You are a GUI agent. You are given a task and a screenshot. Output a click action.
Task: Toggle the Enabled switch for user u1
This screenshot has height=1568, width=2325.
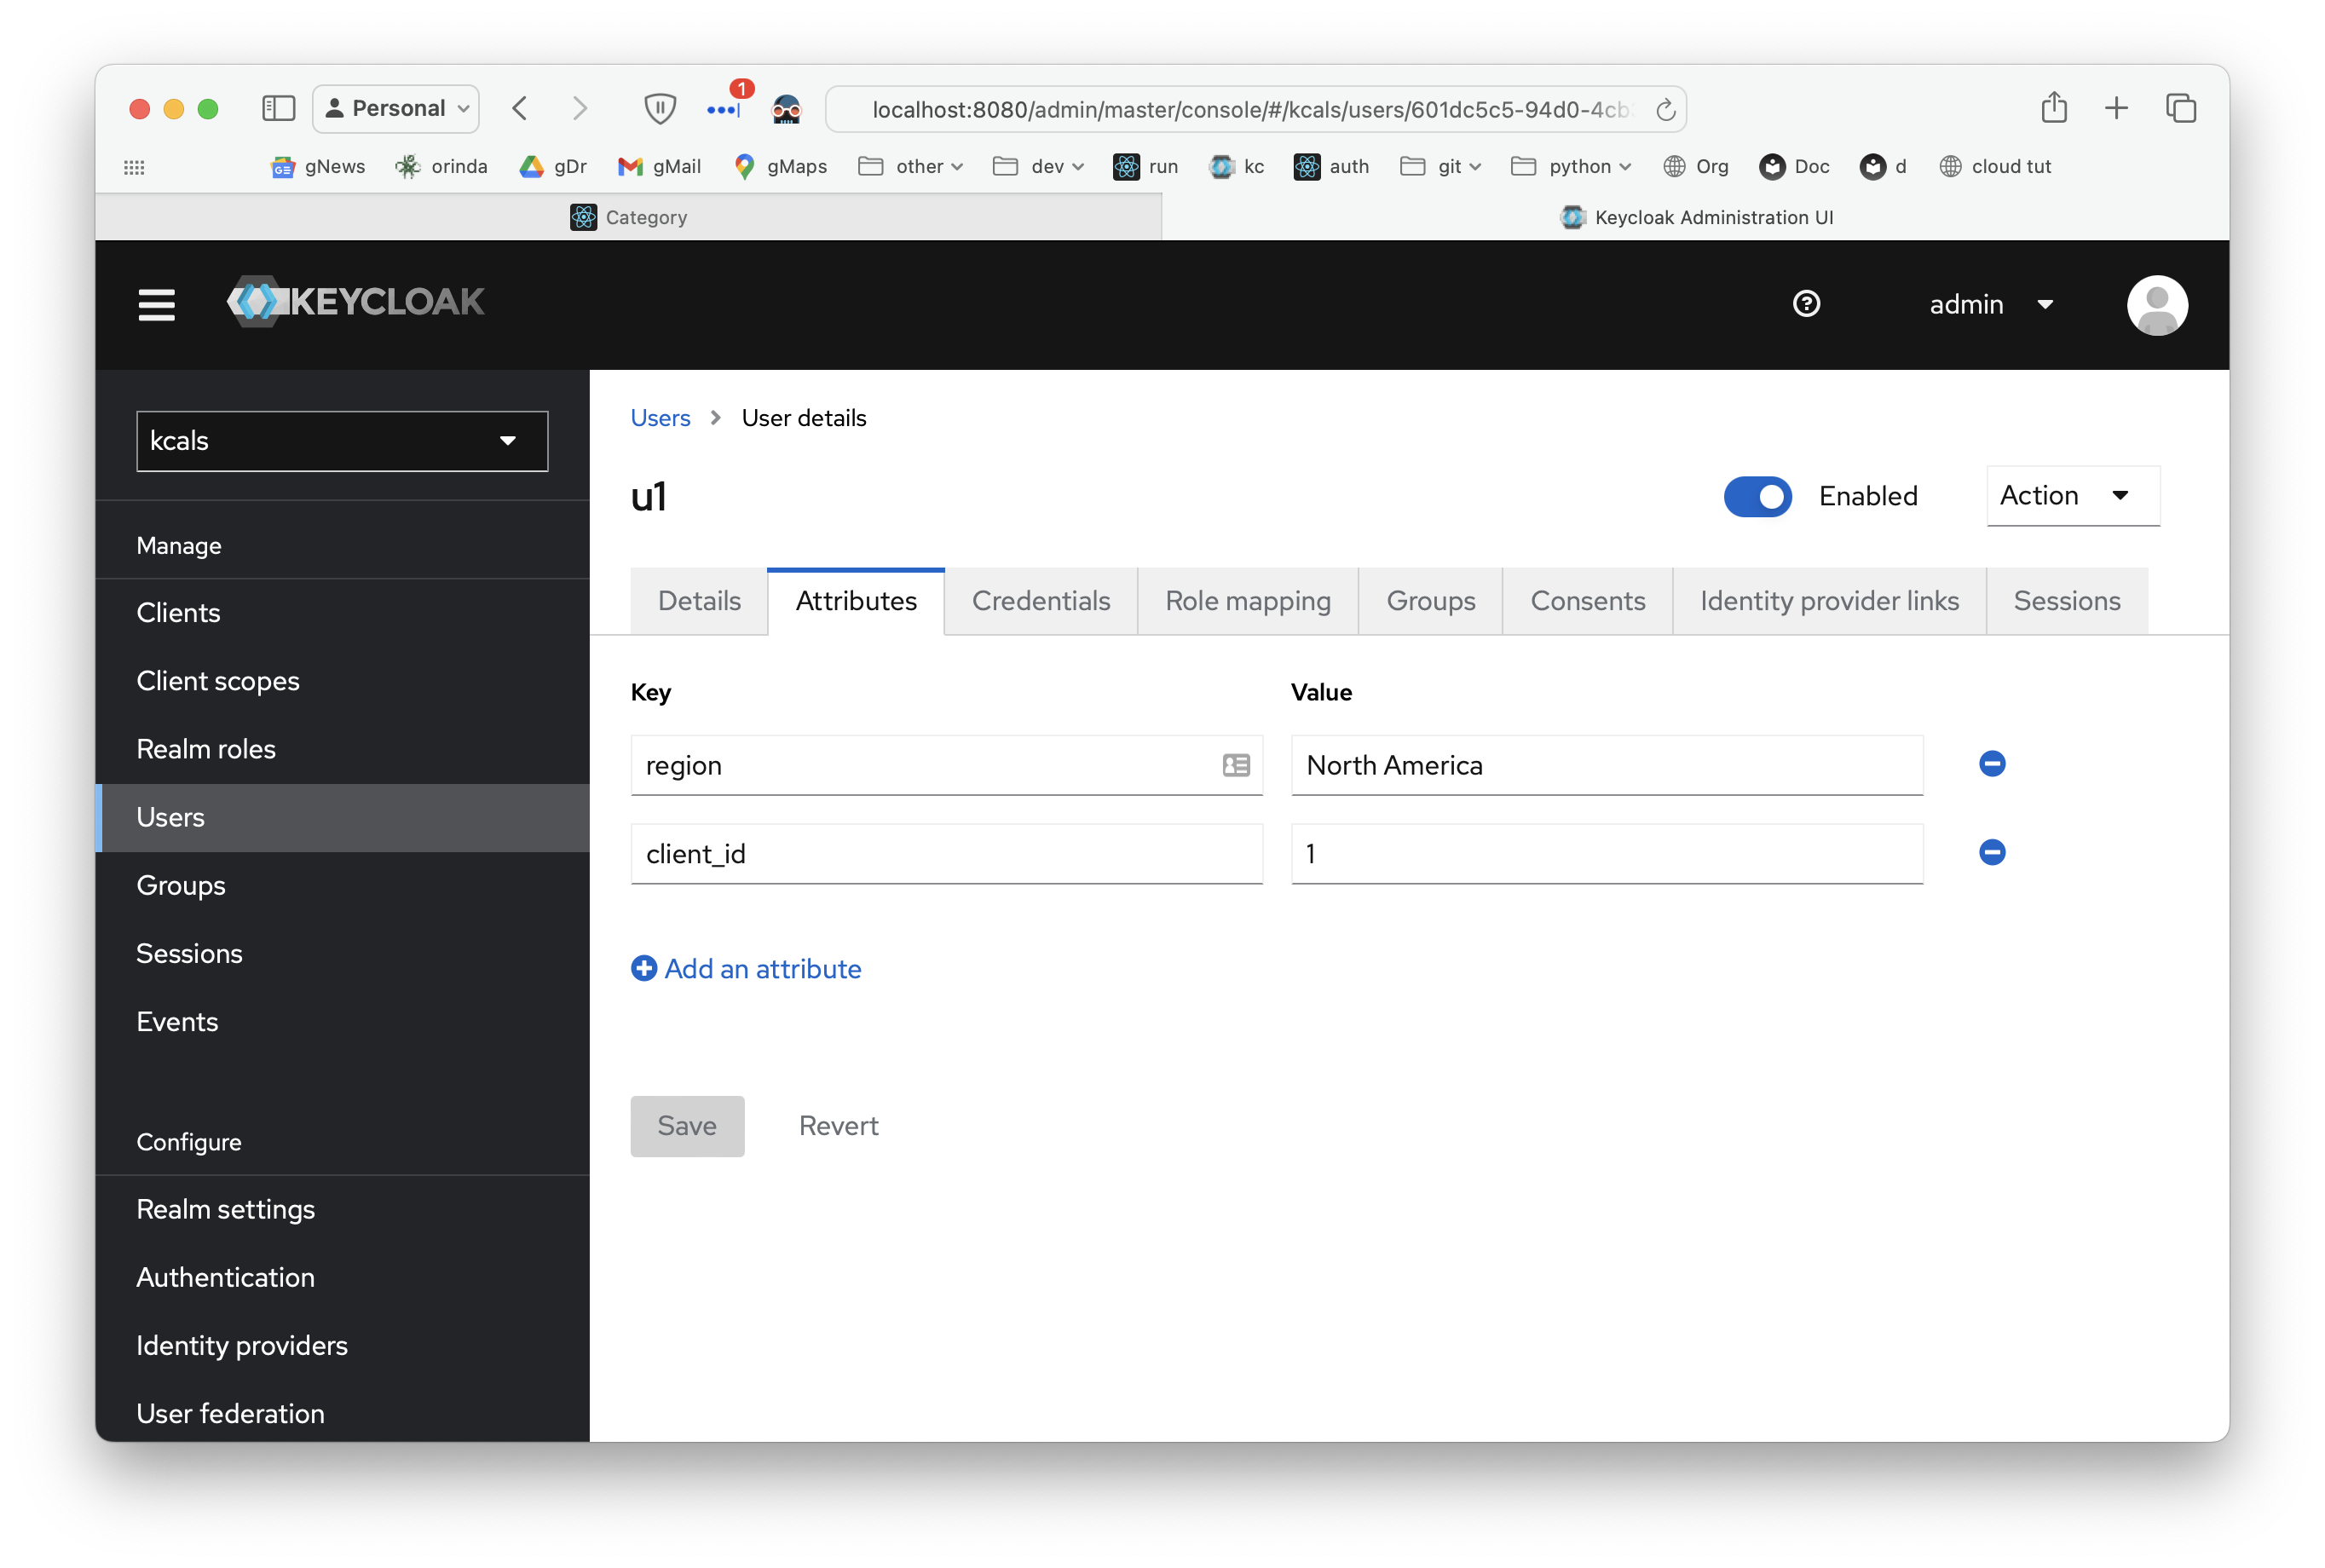[1757, 496]
